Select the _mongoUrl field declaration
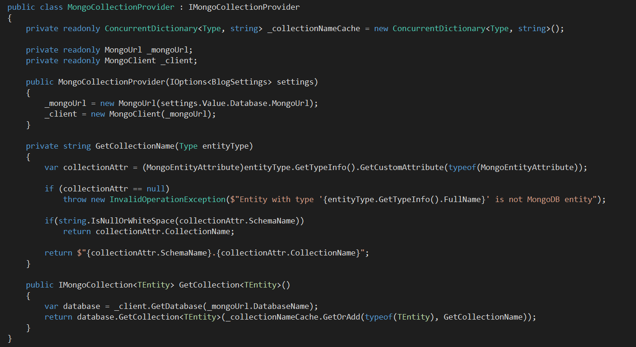Viewport: 636px width, 347px height. 109,50
